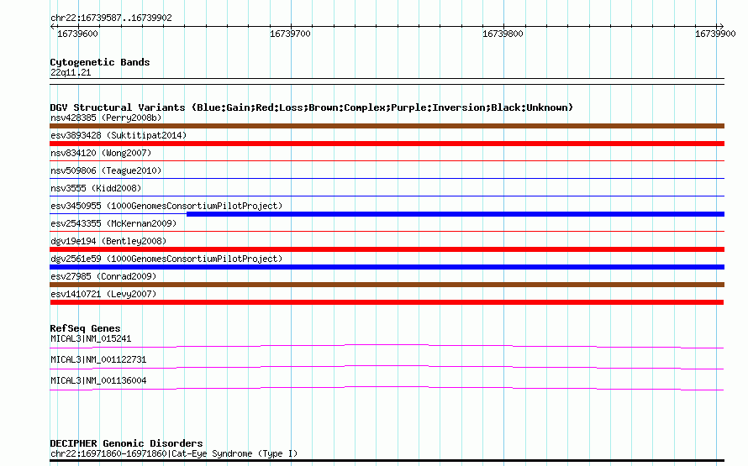Click thin red line under esv2543355

387,232
